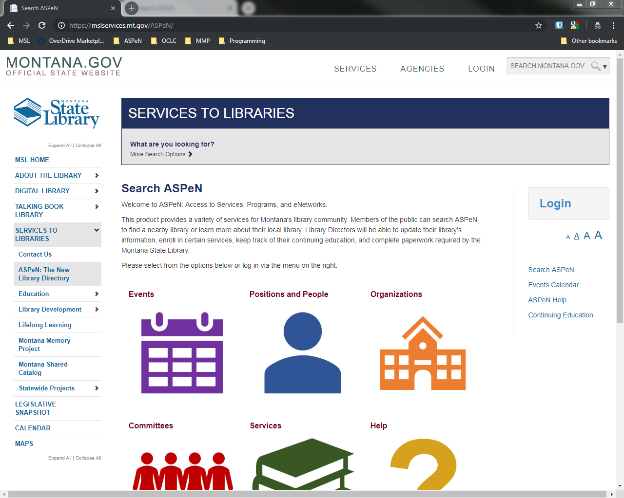Click the Positions and People heading link
The width and height of the screenshot is (624, 498).
click(289, 294)
